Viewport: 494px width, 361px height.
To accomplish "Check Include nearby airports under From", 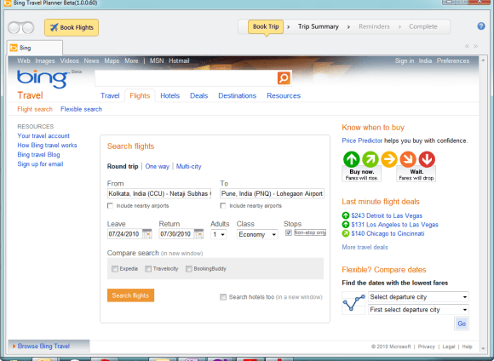I will [110, 206].
